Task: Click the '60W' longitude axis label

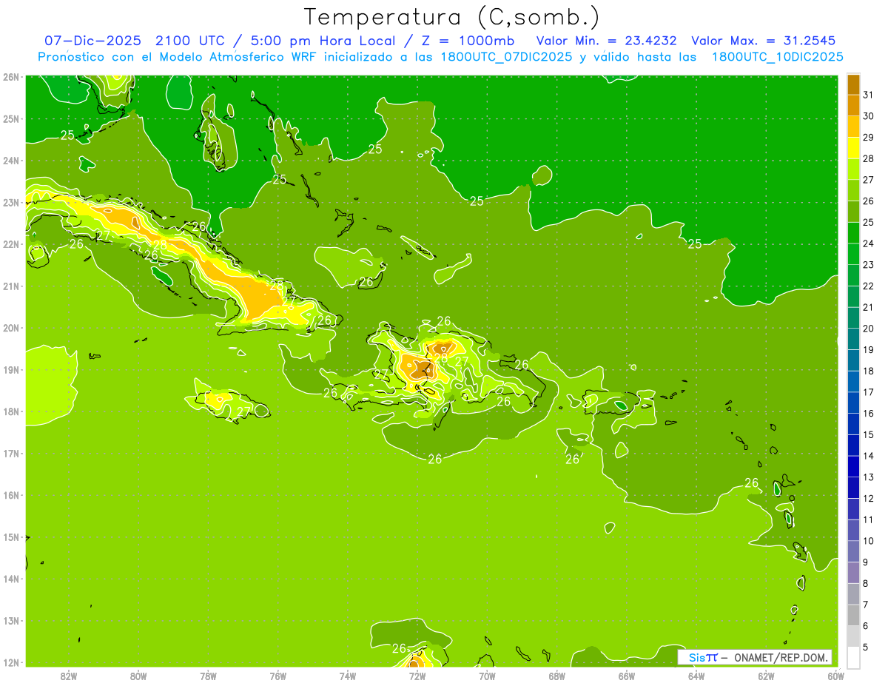Action: tap(835, 676)
